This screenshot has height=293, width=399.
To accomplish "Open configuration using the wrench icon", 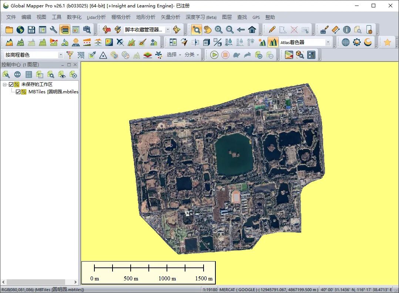I will 53,30.
